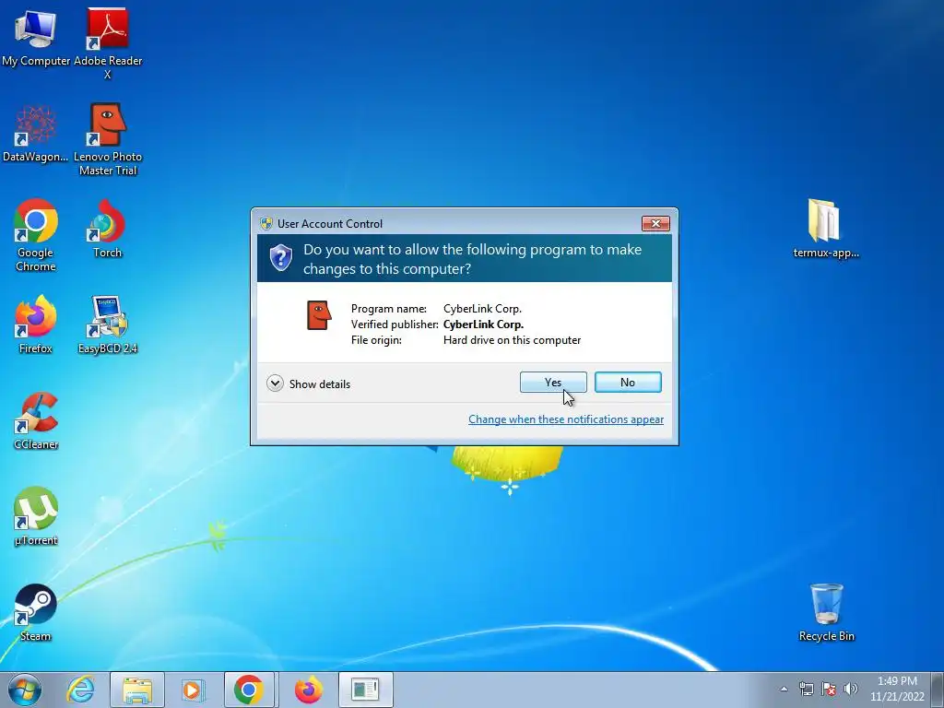Select the Torch browser desktop icon
The image size is (944, 708).
tap(108, 229)
